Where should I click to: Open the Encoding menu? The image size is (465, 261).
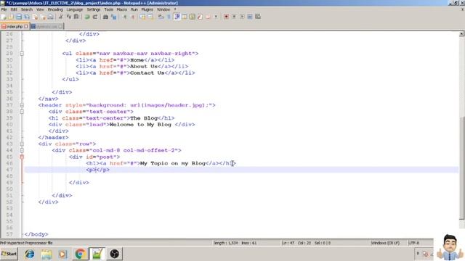(55, 9)
